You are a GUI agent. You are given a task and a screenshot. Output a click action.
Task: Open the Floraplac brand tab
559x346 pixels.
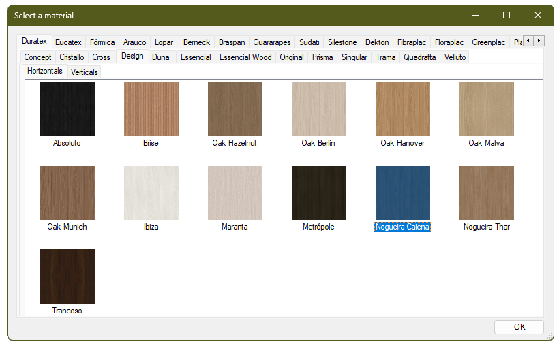point(449,42)
